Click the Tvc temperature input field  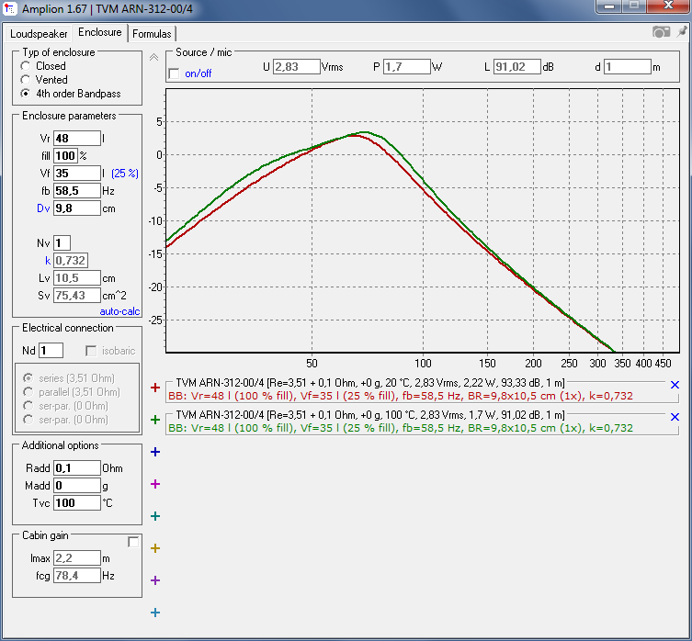(x=77, y=503)
